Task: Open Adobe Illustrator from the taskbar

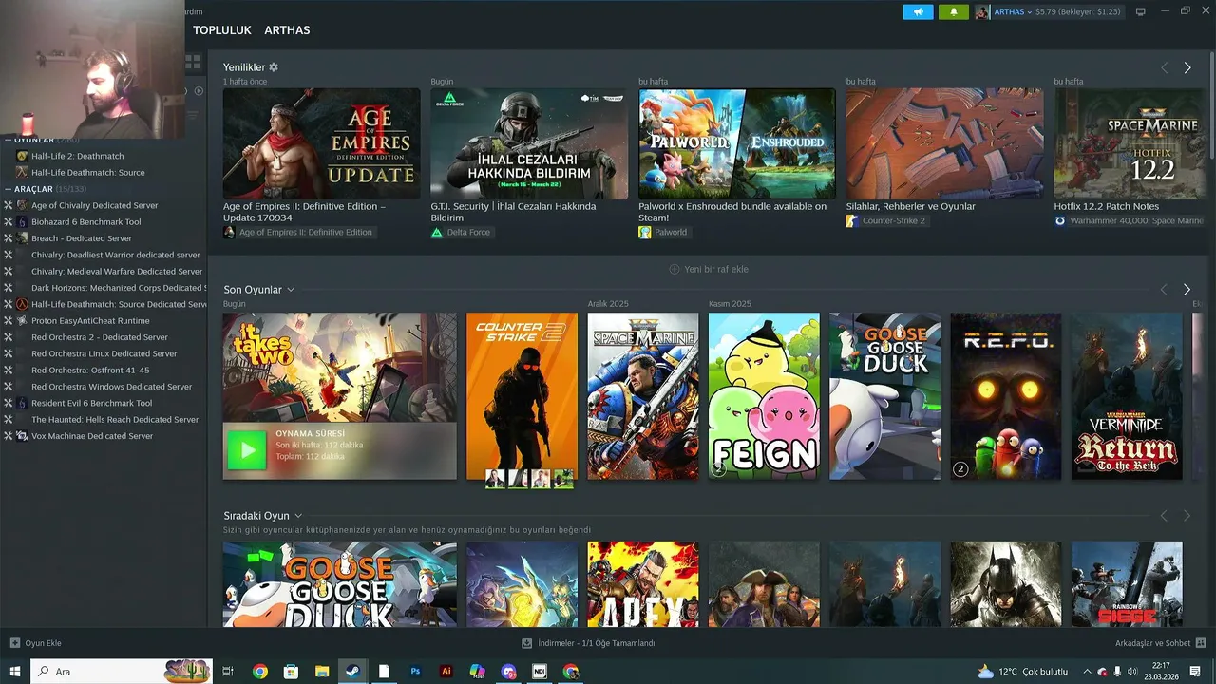Action: pyautogui.click(x=446, y=672)
